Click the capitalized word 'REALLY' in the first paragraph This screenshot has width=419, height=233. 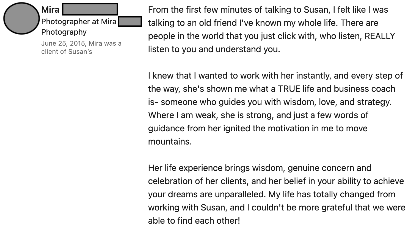click(x=380, y=36)
